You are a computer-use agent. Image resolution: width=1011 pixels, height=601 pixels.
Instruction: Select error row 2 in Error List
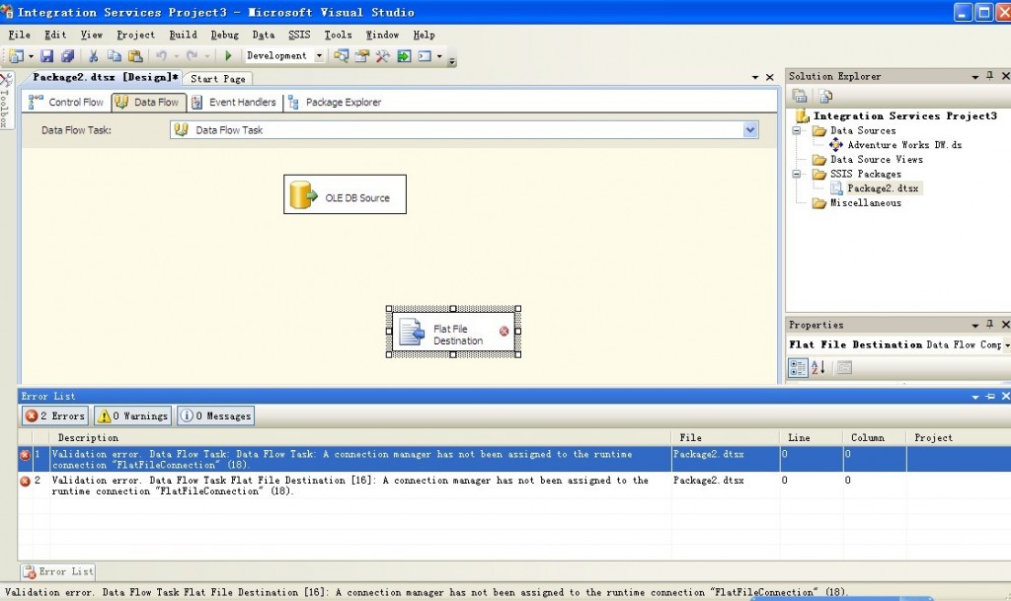(513, 486)
